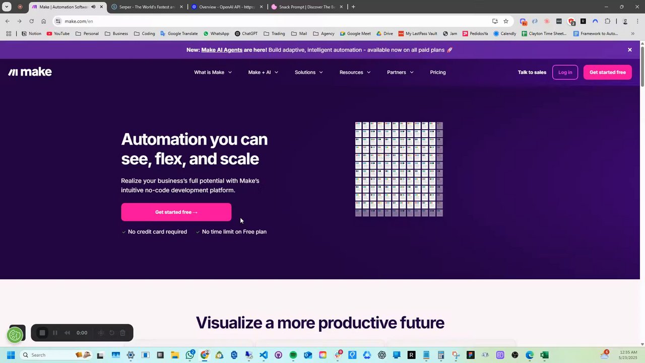Open the Trading bookmarks folder
Screen dimensions: 645x363
click(x=275, y=34)
